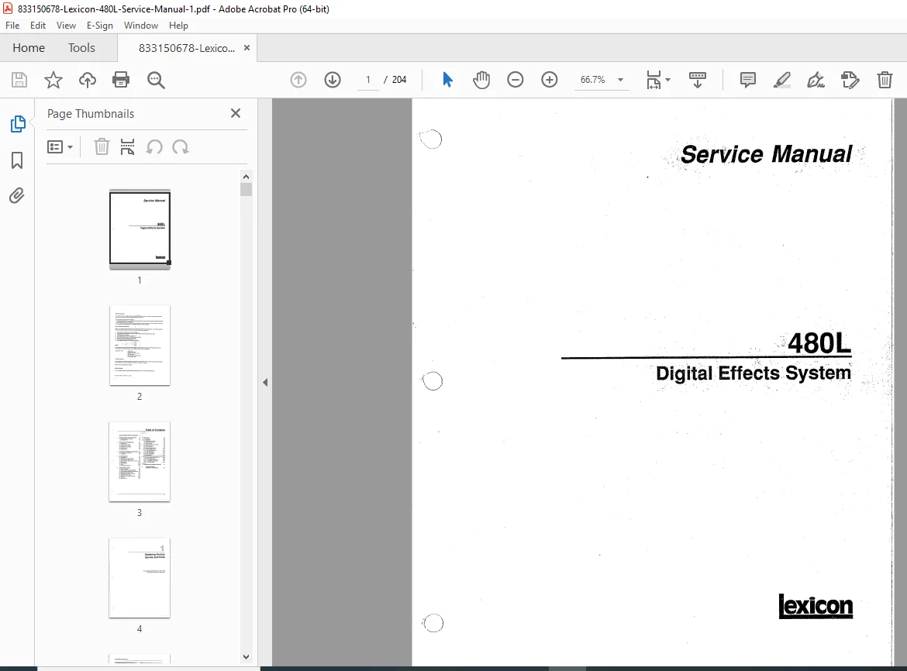907x671 pixels.
Task: Click the Edit PDF stamp icon
Action: tap(850, 80)
